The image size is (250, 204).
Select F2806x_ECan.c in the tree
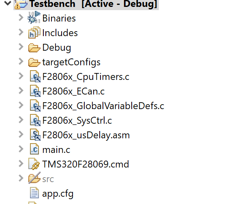[x=73, y=91]
